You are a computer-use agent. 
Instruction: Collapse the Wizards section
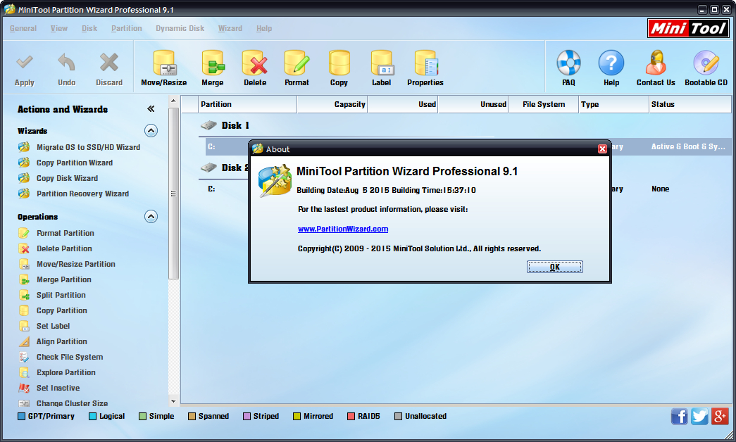coord(151,131)
